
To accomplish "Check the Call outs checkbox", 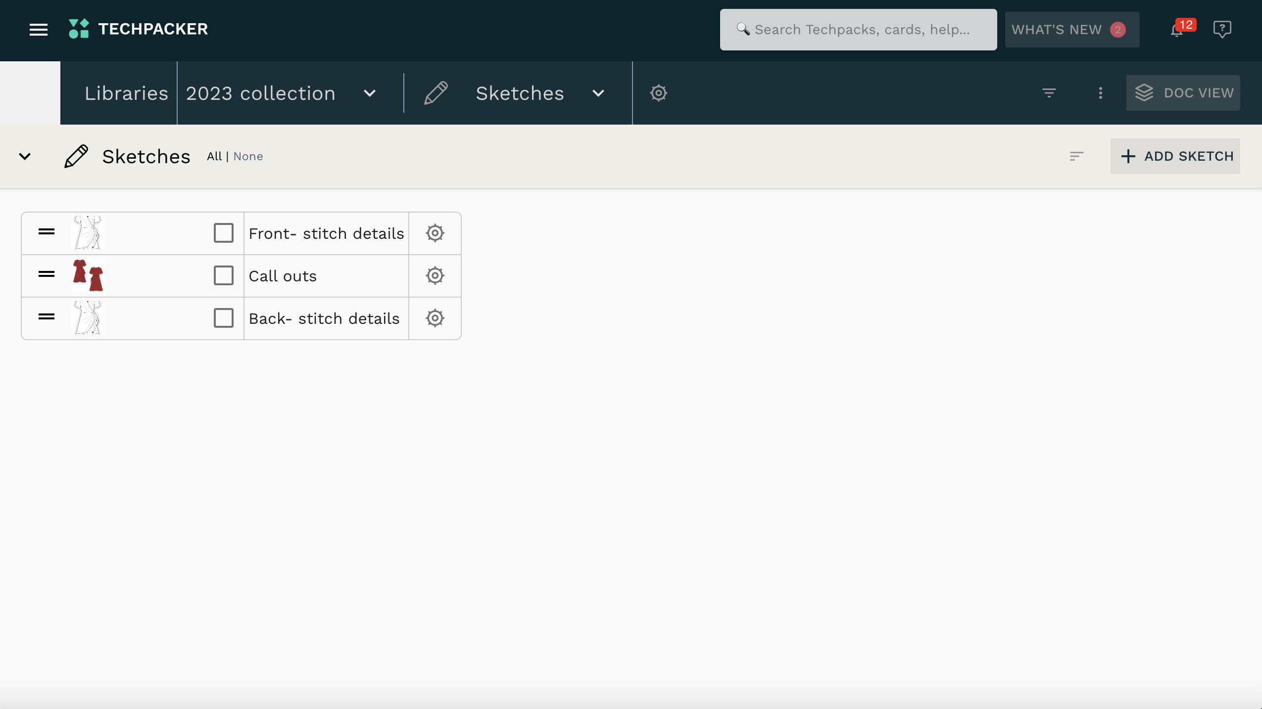I will click(x=223, y=275).
